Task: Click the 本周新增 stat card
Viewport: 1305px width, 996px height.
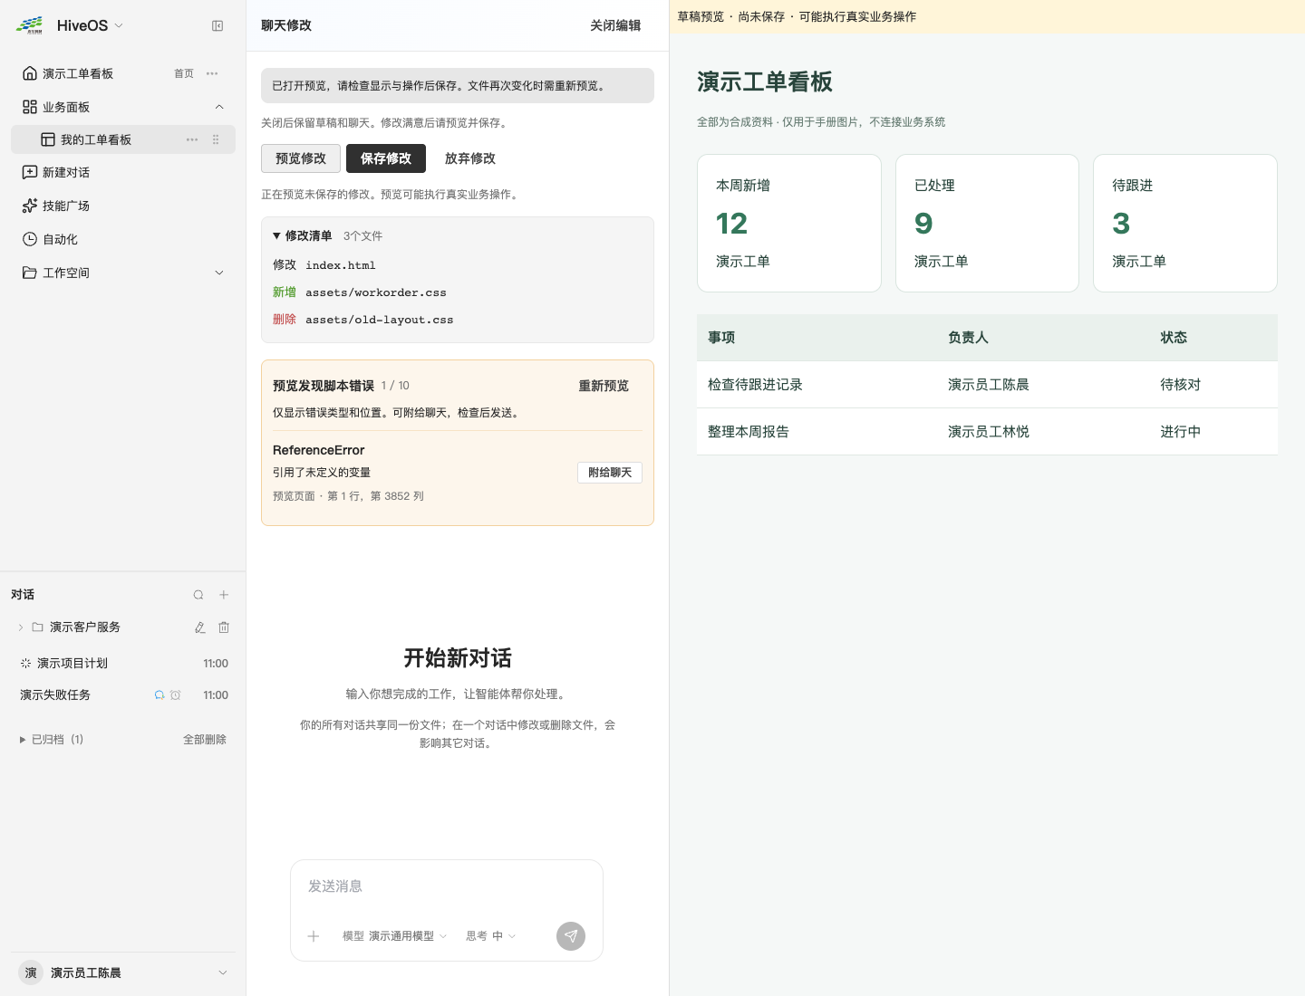Action: (789, 223)
